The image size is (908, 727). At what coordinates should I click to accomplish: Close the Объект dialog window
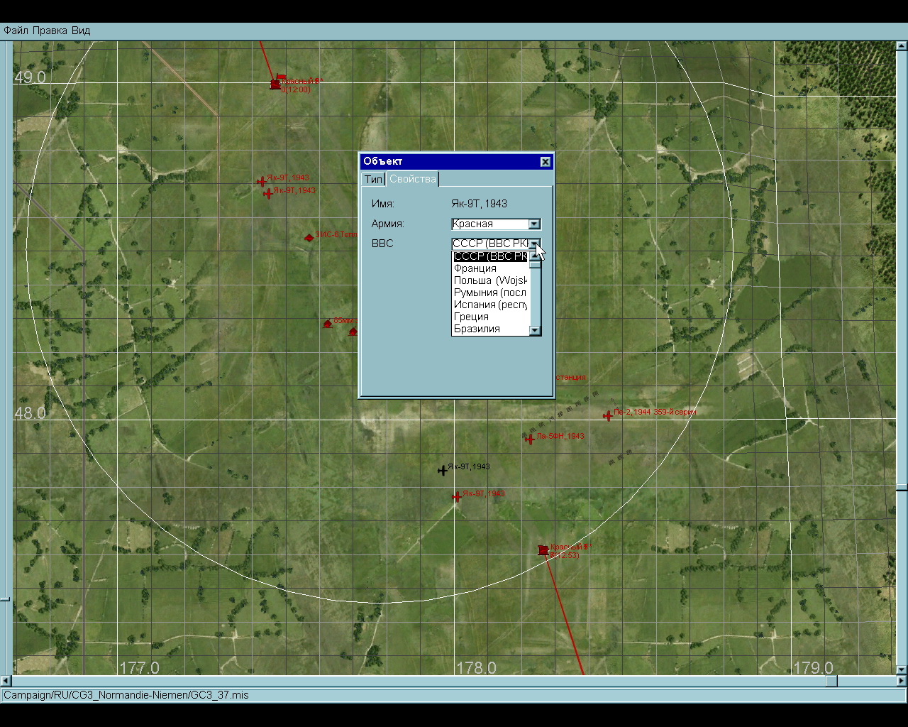[x=545, y=162]
